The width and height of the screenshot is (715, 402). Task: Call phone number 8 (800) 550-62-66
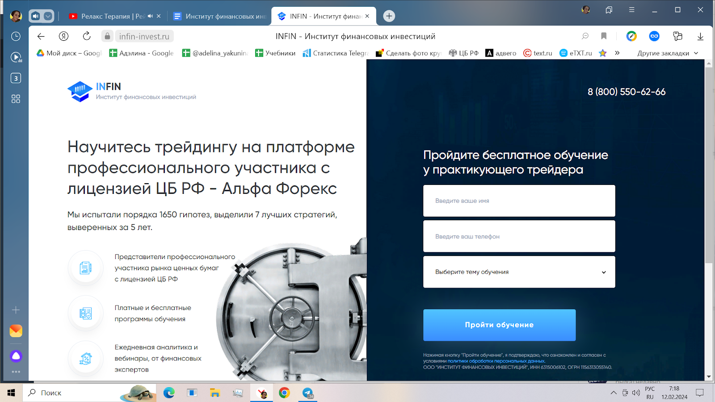[x=627, y=92]
